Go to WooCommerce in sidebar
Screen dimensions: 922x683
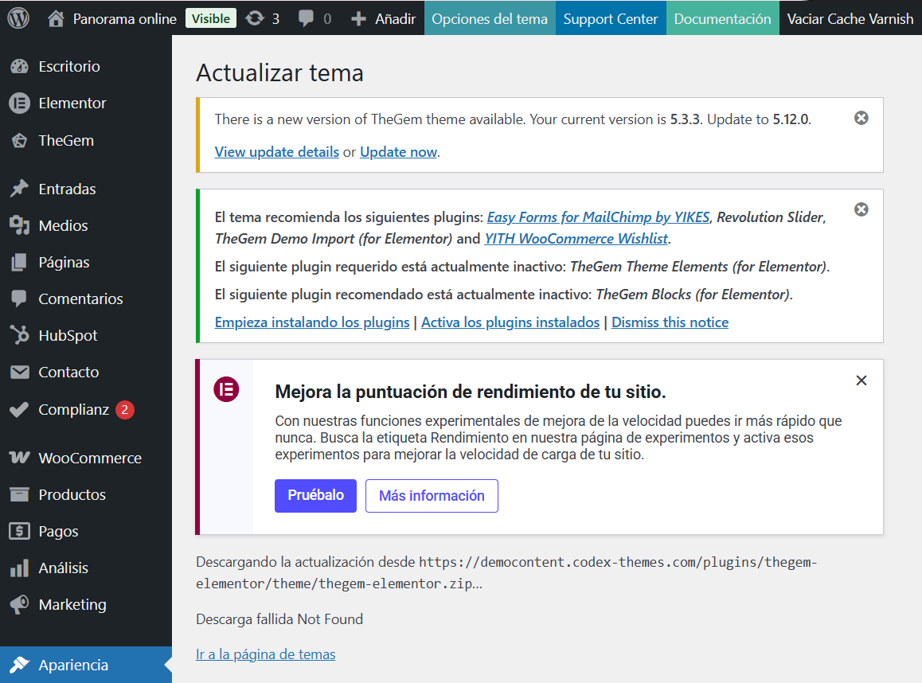(89, 459)
